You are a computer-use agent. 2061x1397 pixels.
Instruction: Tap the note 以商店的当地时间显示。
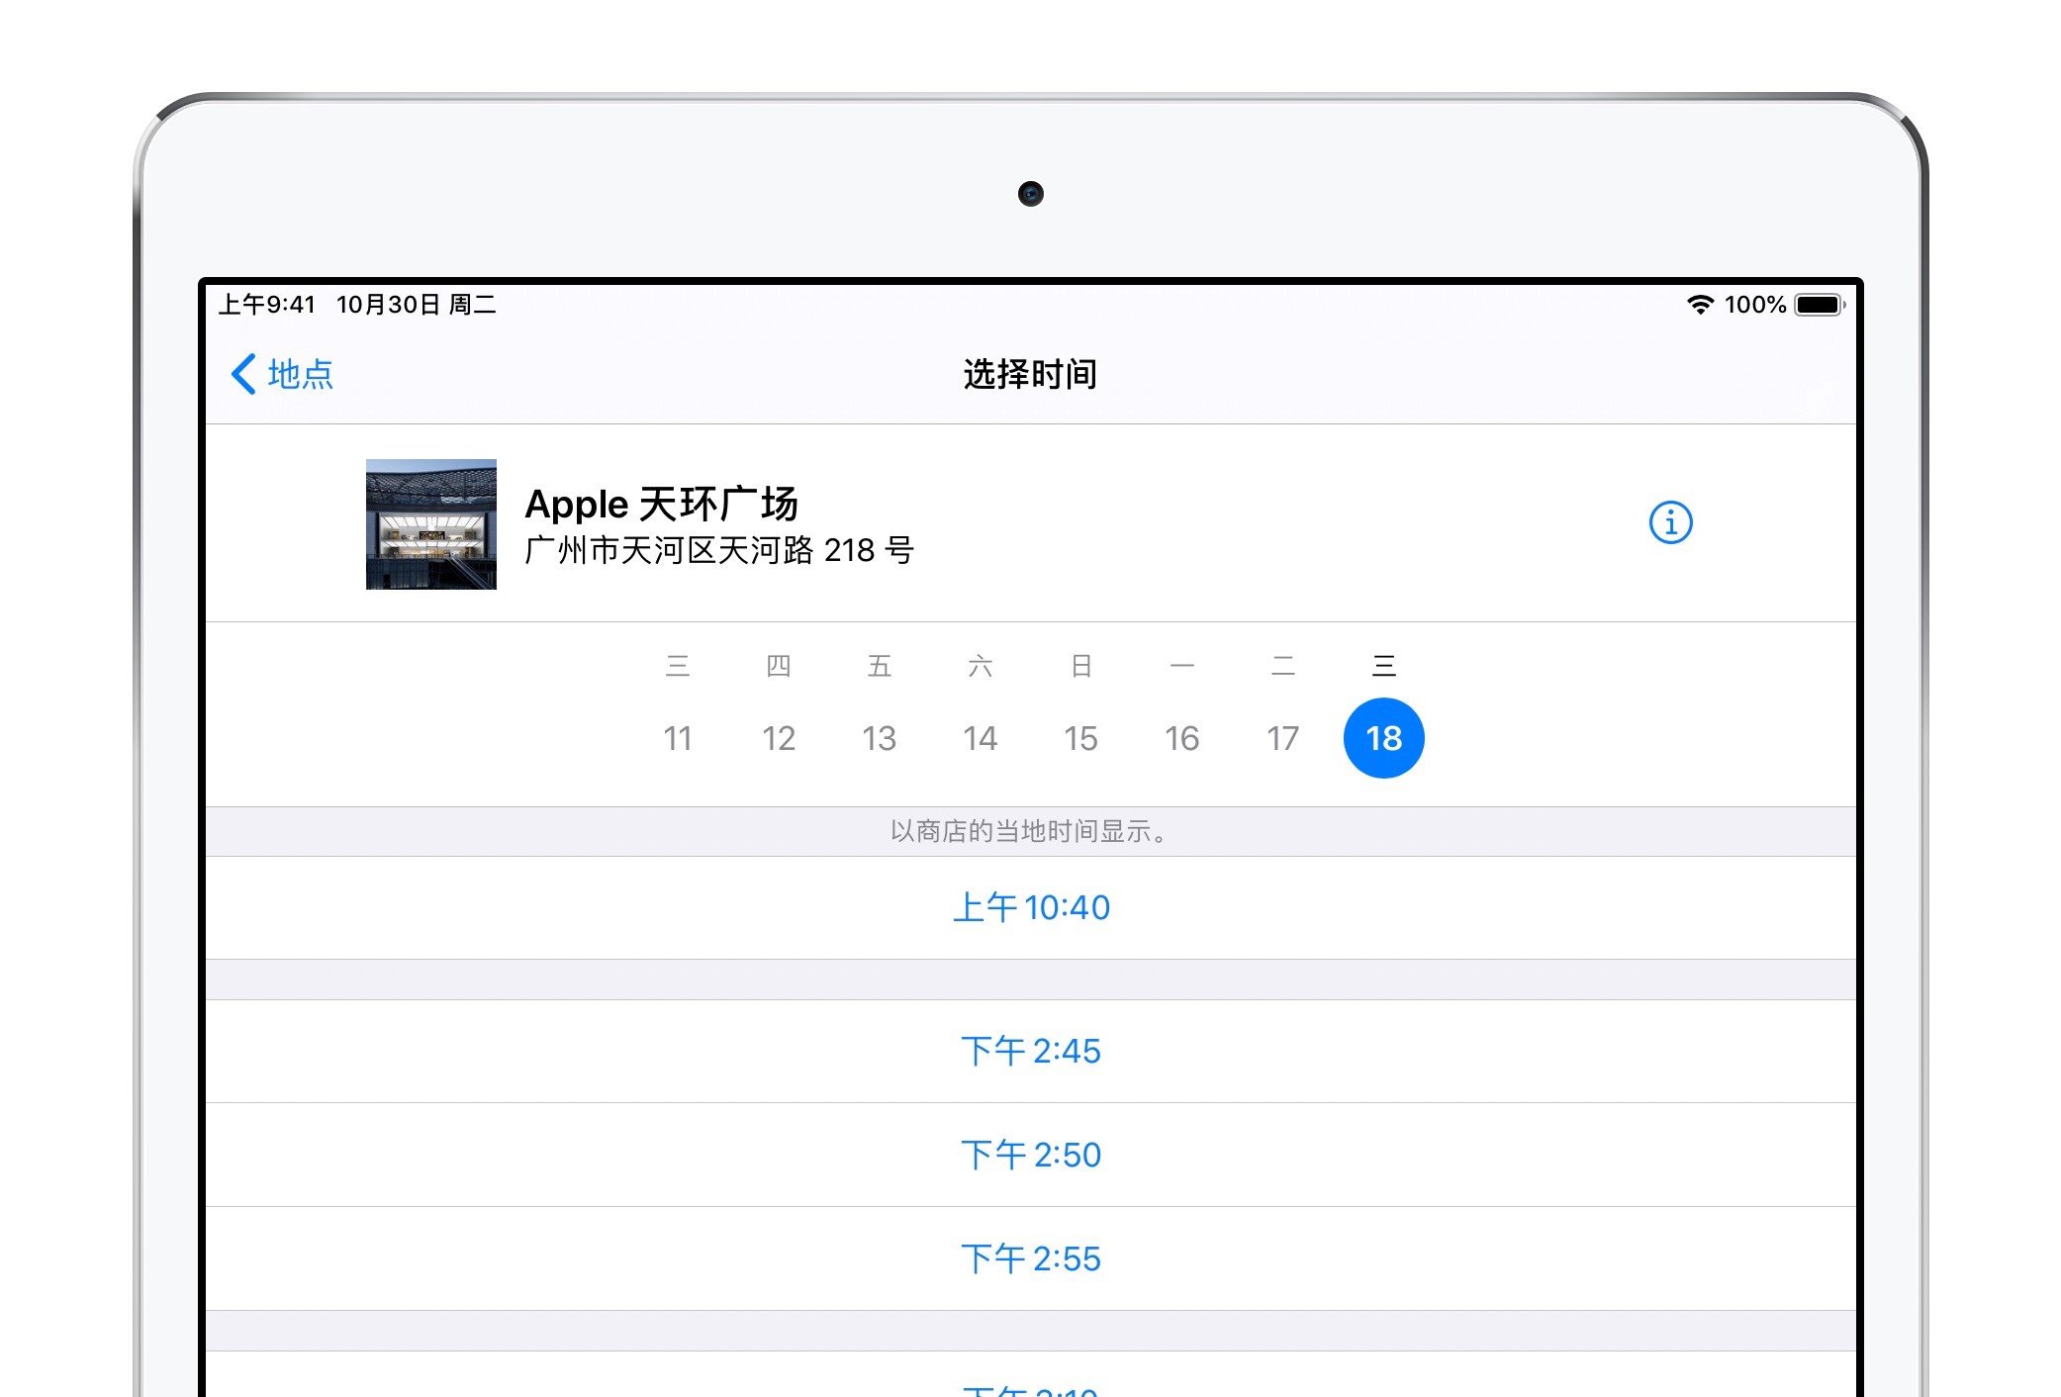(x=1030, y=831)
